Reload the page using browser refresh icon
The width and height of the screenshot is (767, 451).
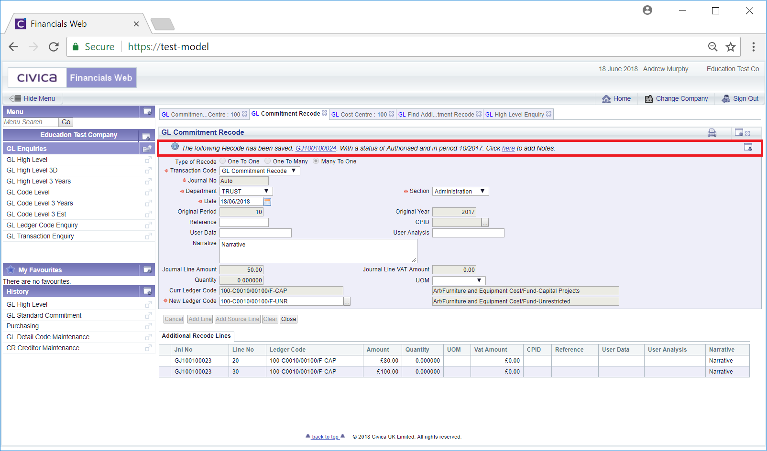54,47
